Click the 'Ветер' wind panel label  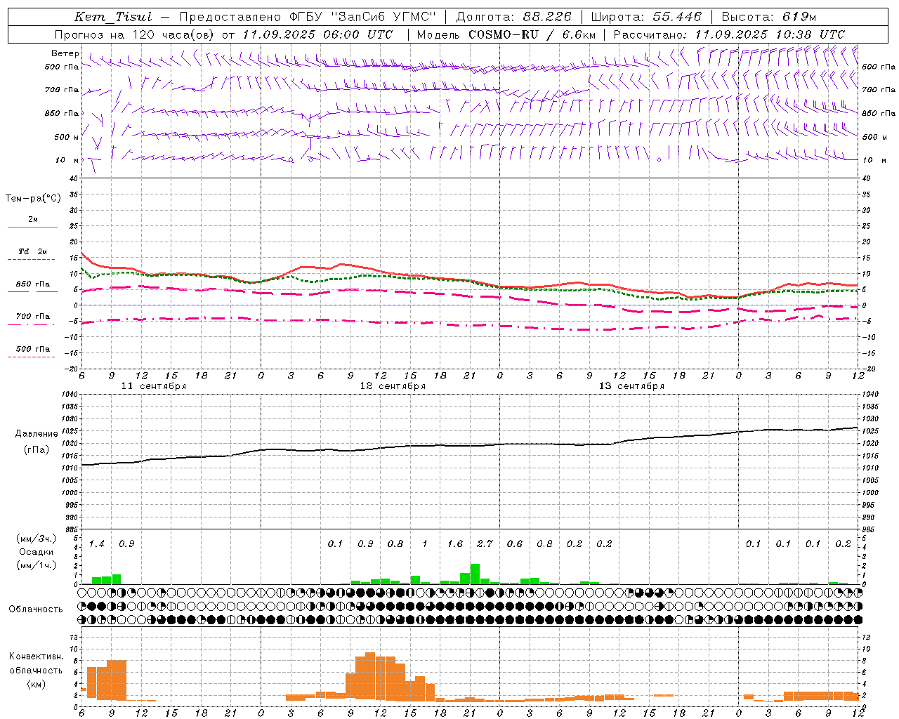click(65, 53)
